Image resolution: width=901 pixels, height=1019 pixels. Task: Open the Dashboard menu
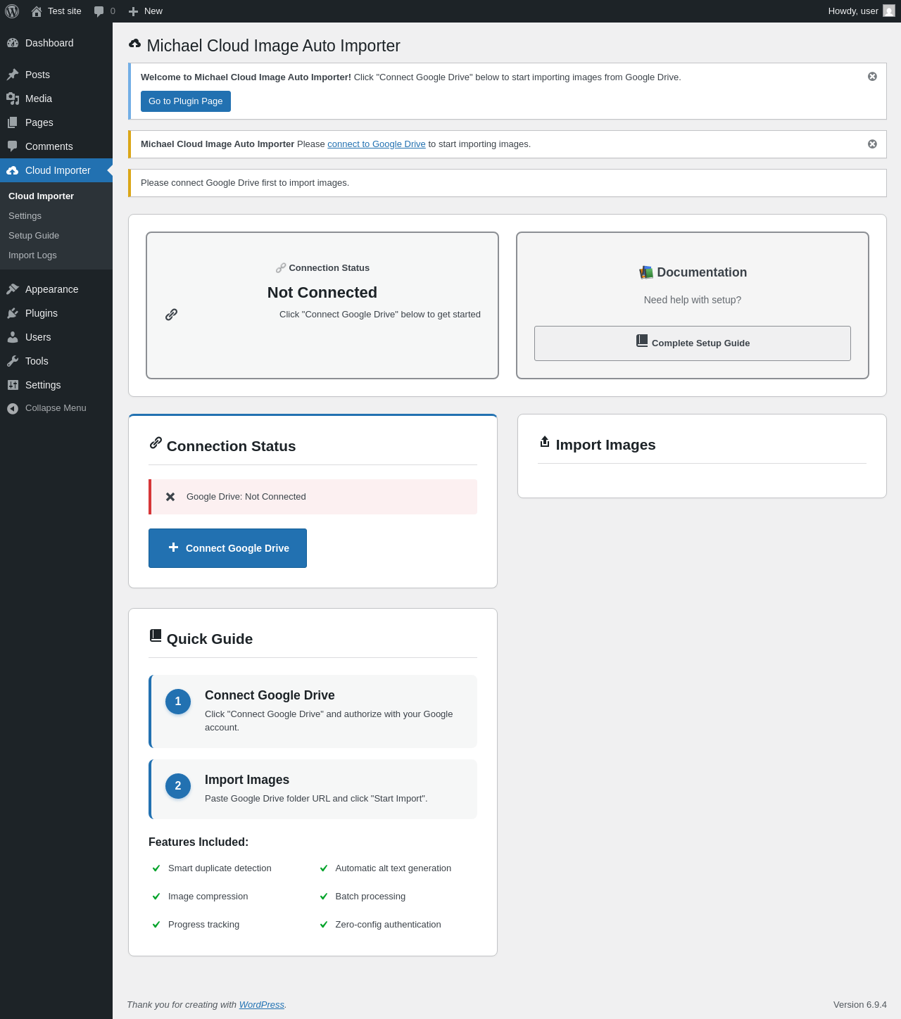56,43
